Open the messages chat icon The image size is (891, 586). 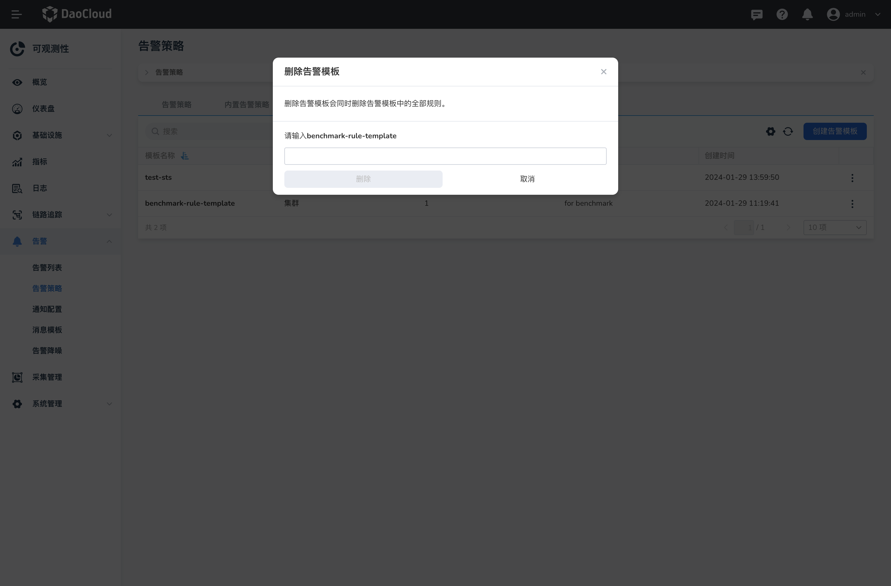pyautogui.click(x=757, y=14)
